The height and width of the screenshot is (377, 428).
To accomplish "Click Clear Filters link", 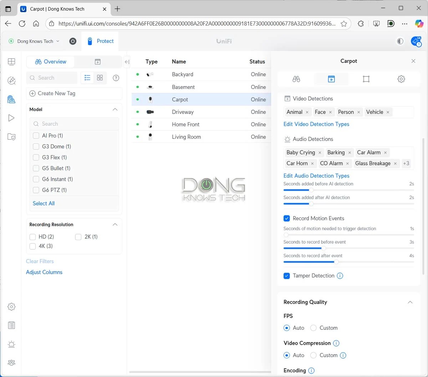I will click(40, 261).
